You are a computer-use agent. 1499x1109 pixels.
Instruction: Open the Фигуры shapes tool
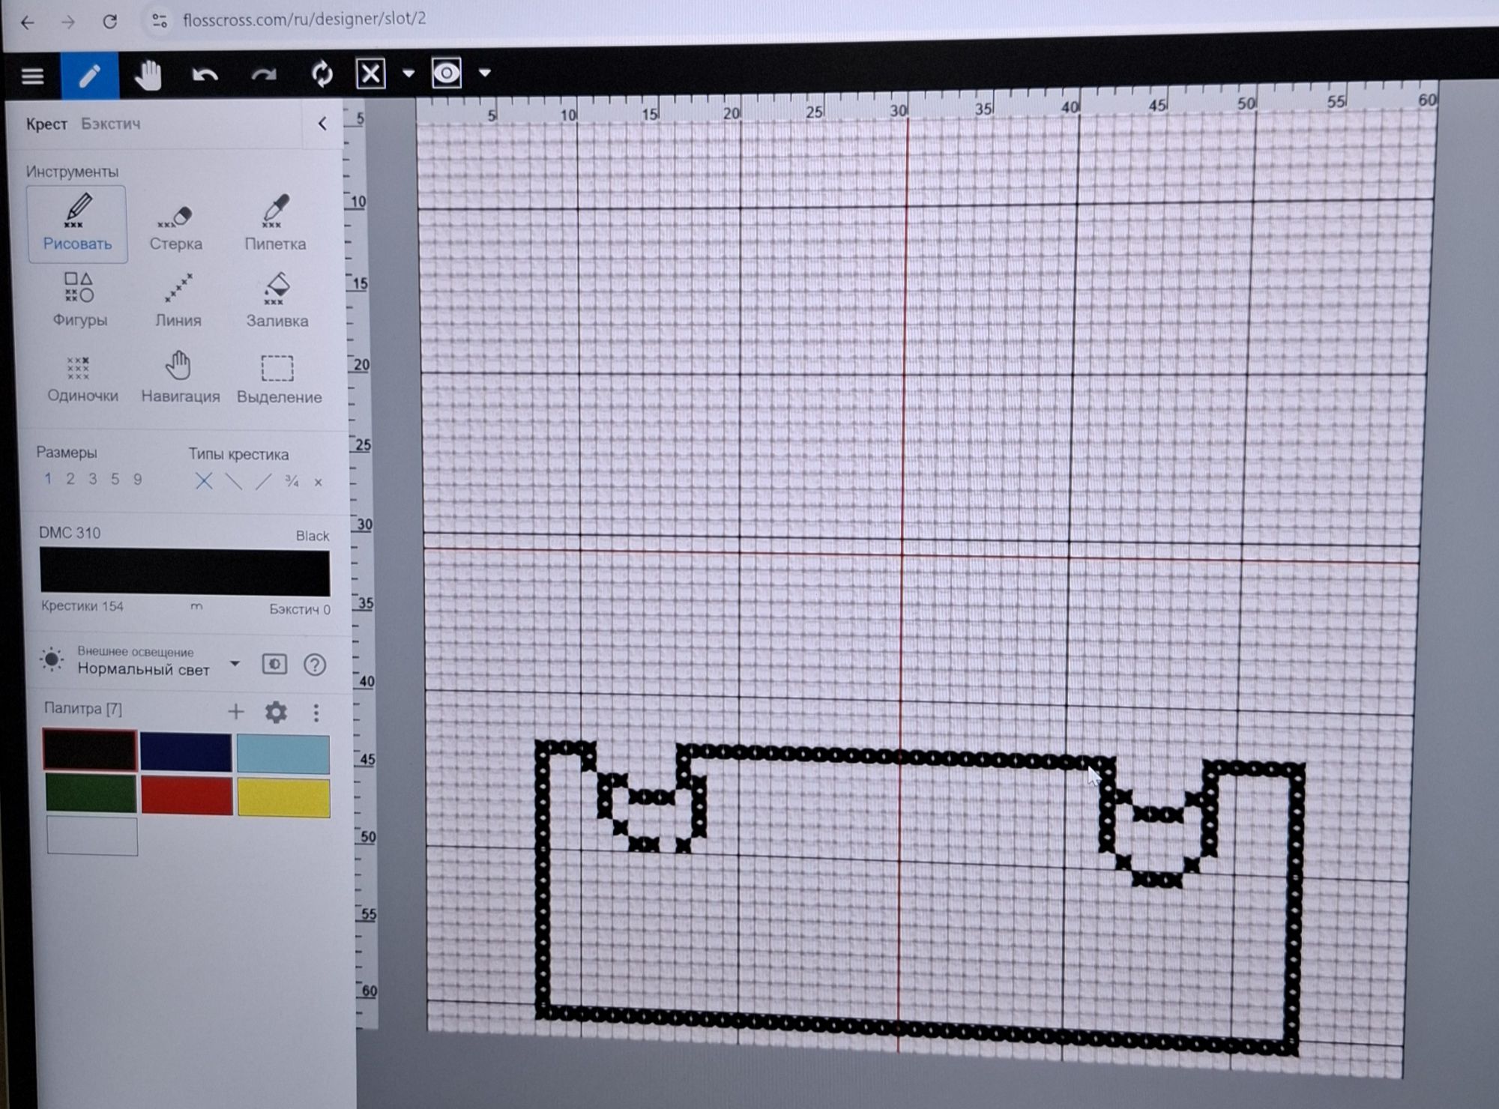pyautogui.click(x=79, y=300)
